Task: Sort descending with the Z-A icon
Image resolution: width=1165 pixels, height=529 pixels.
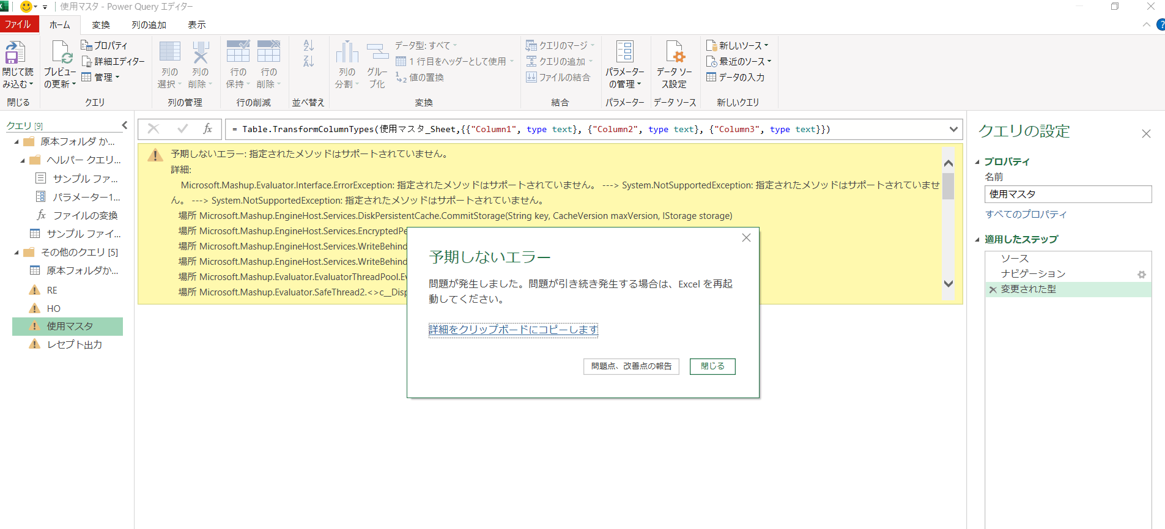Action: tap(309, 61)
